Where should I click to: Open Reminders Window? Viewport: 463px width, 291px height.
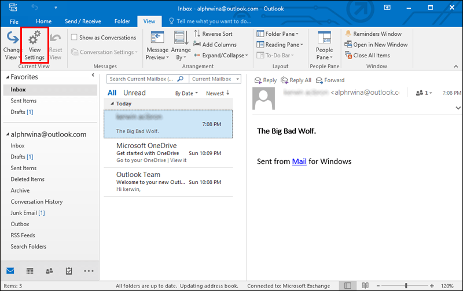373,34
